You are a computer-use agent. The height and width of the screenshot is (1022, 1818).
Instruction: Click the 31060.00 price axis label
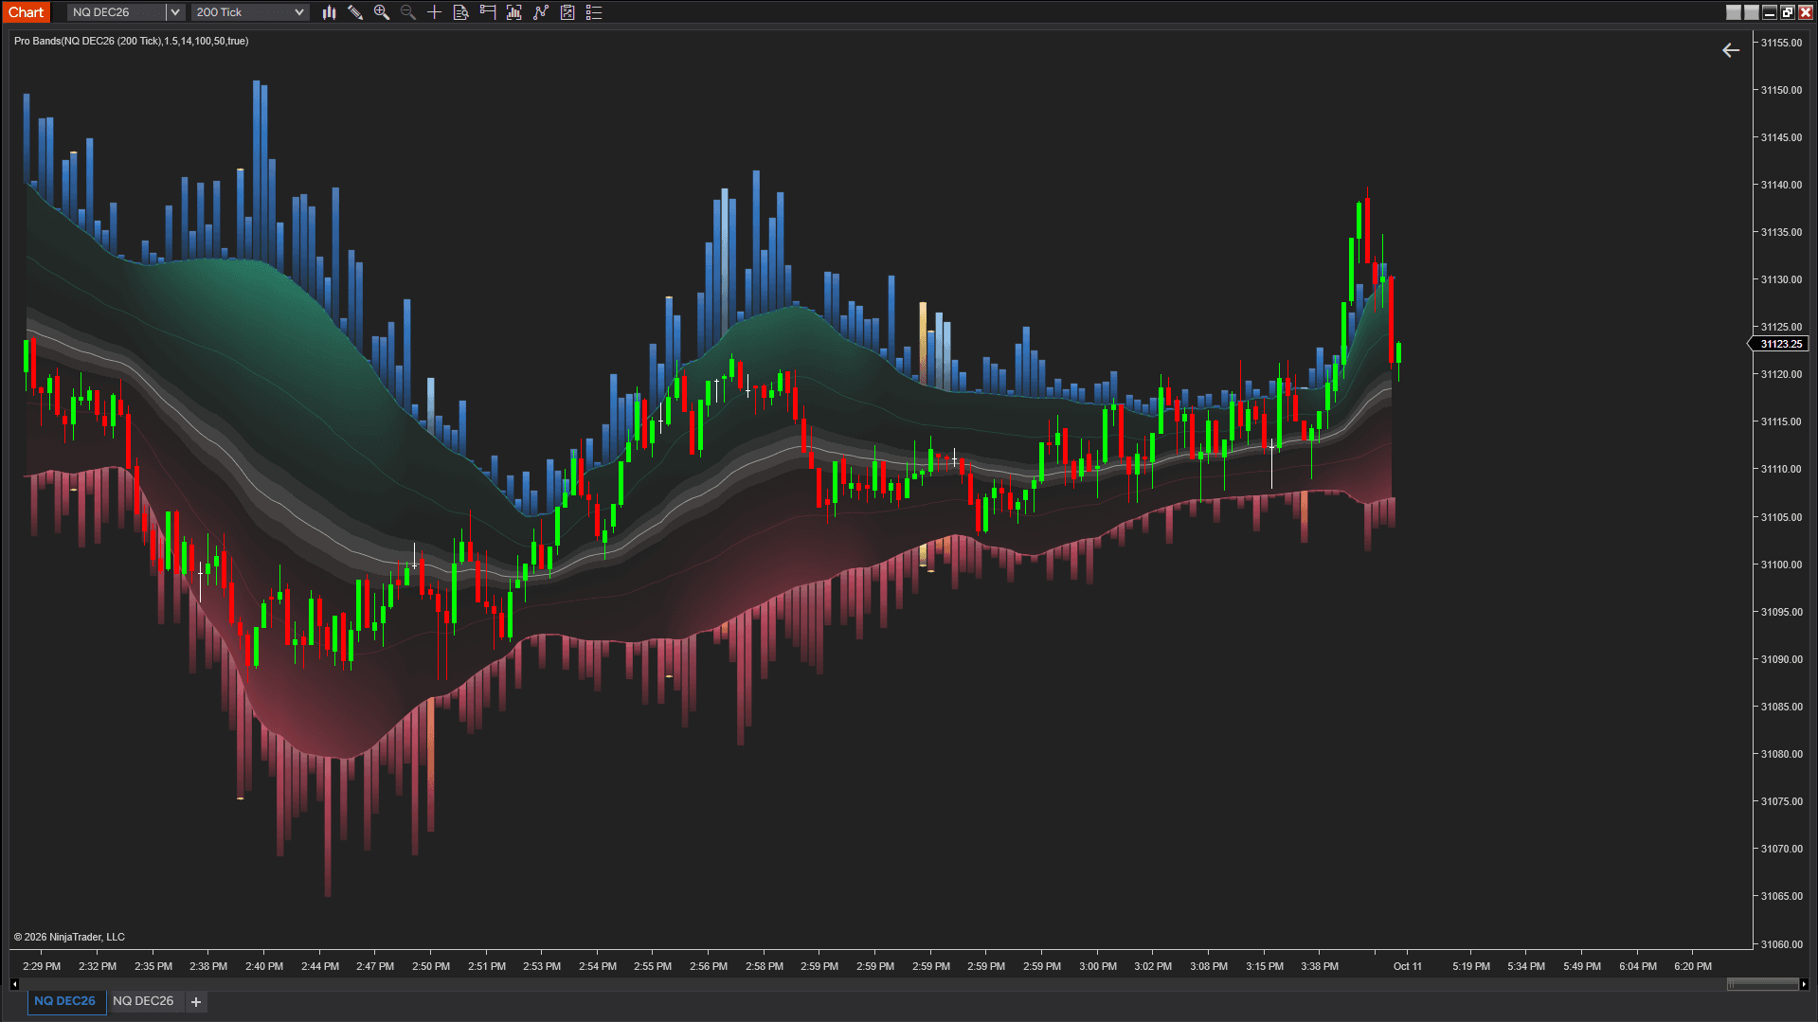tap(1781, 944)
